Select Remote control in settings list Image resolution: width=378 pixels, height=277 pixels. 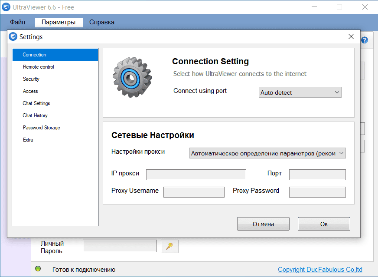coord(39,67)
